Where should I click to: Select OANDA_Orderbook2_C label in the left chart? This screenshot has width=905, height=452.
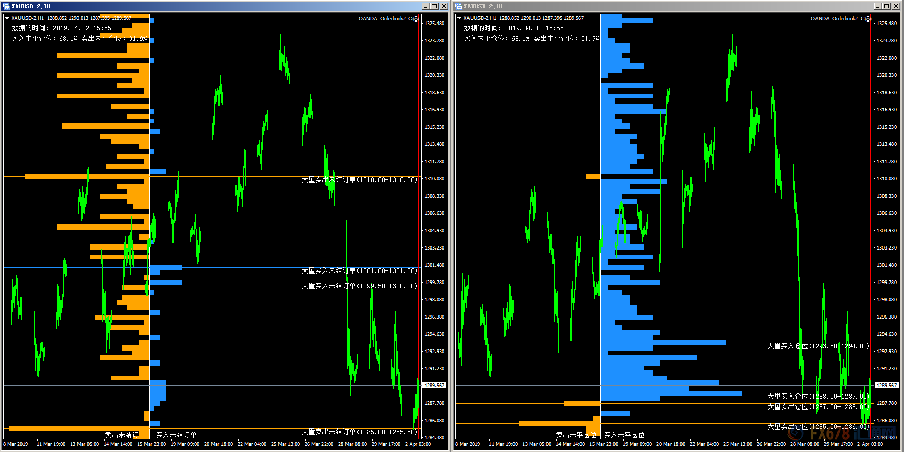(x=385, y=19)
